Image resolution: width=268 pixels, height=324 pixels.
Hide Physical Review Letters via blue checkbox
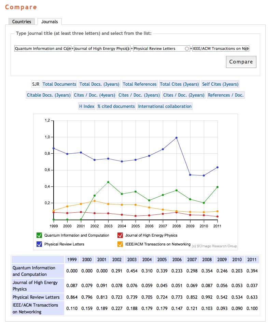point(39,244)
